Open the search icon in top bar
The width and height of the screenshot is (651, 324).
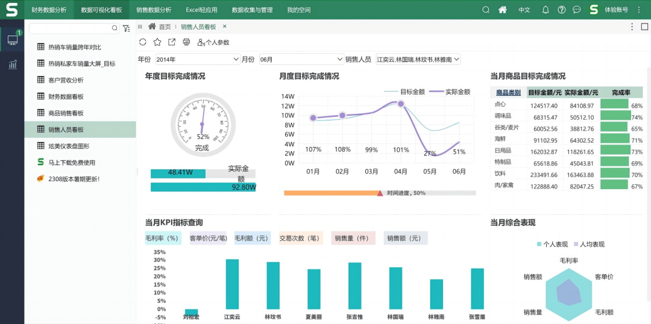[x=486, y=10]
